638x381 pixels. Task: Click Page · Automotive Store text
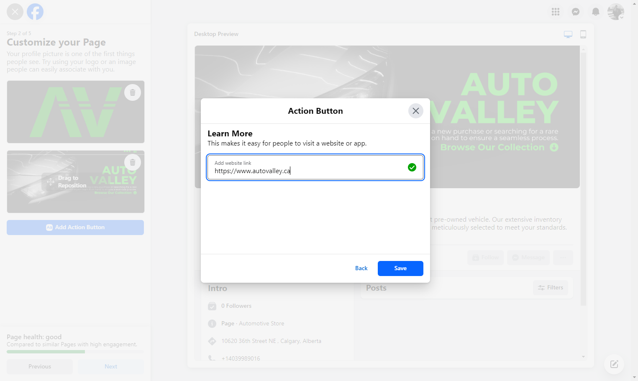point(253,324)
